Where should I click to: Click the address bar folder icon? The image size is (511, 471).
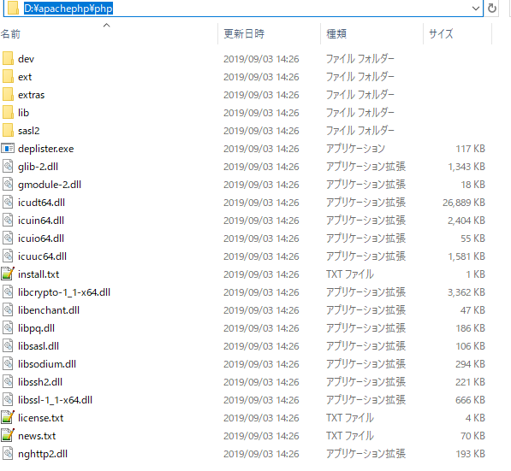[x=14, y=8]
